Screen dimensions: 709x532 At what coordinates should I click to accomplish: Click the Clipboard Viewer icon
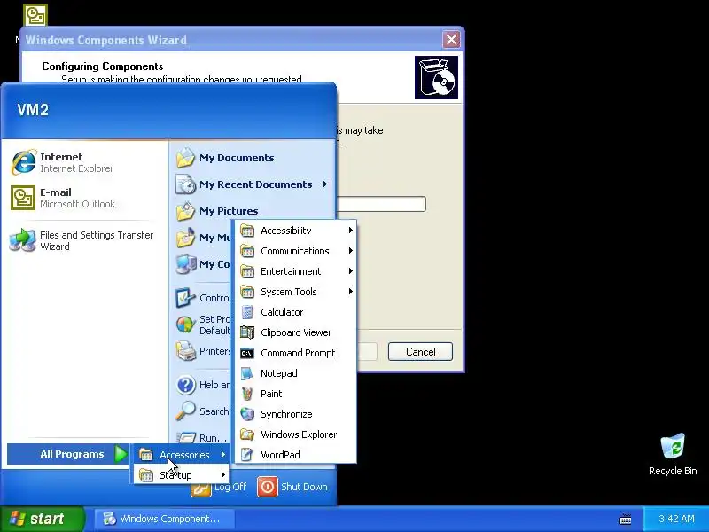coord(247,332)
